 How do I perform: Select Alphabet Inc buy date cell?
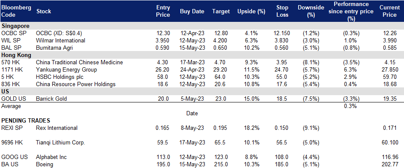[192, 157]
